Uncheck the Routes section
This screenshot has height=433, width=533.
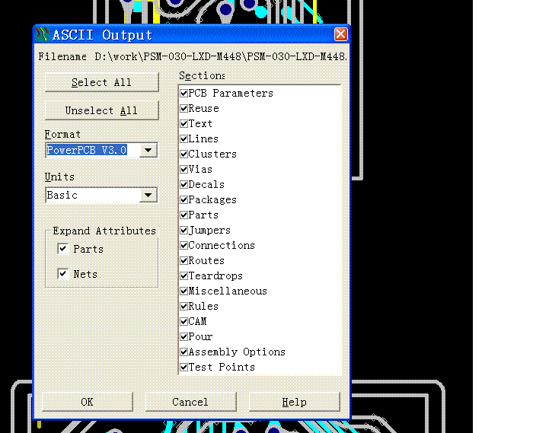click(x=184, y=260)
